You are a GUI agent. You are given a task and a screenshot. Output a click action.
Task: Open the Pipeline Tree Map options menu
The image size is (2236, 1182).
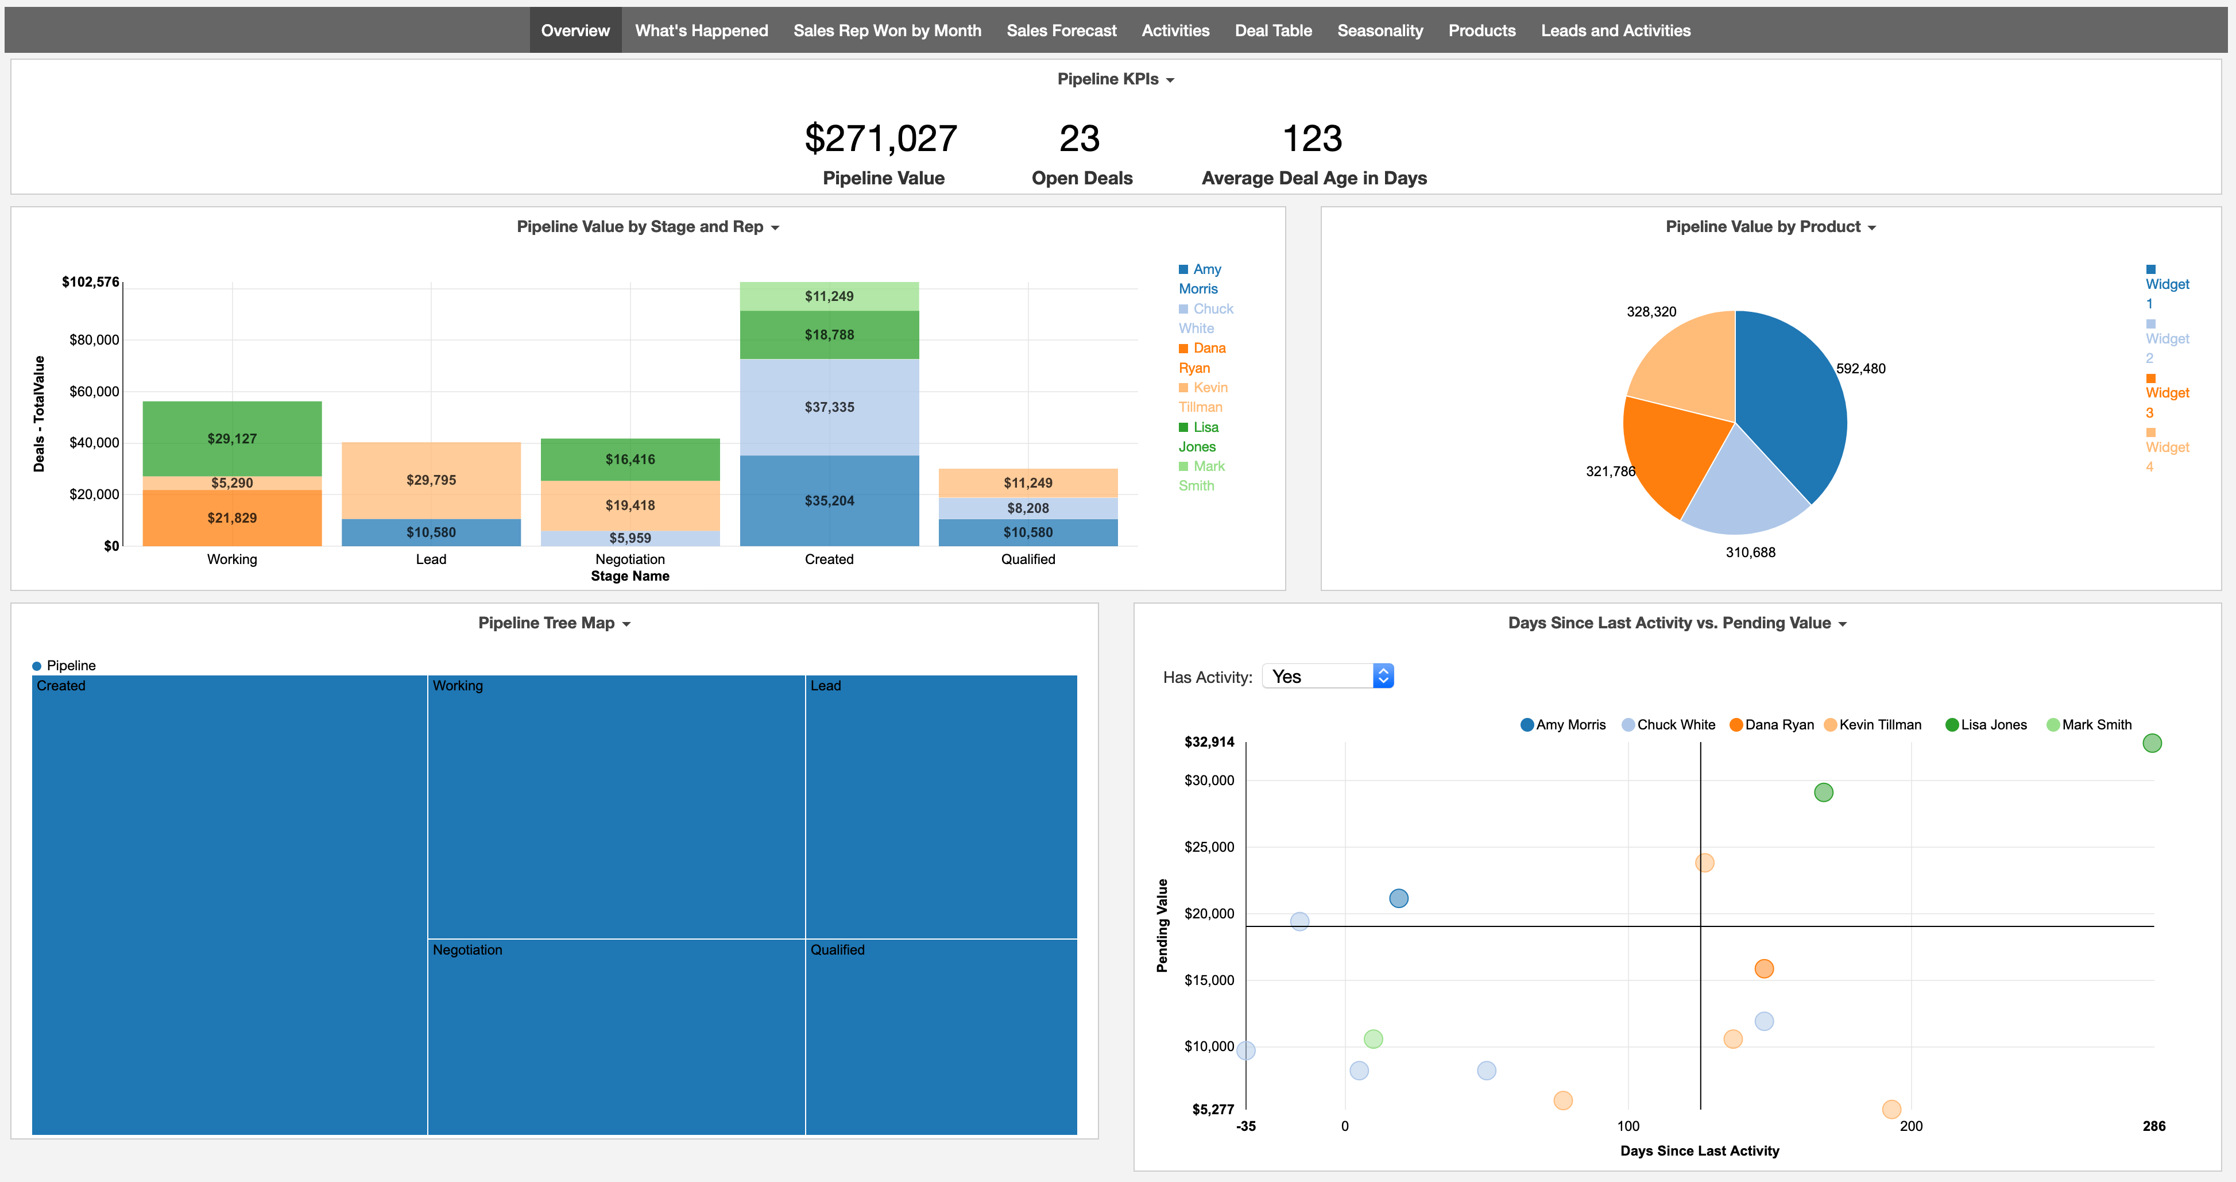(x=626, y=623)
